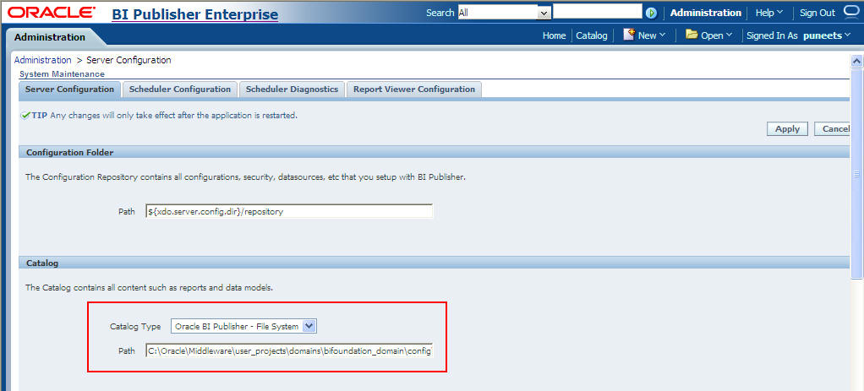Open the Administration link in header
This screenshot has height=391, width=864.
pos(705,13)
